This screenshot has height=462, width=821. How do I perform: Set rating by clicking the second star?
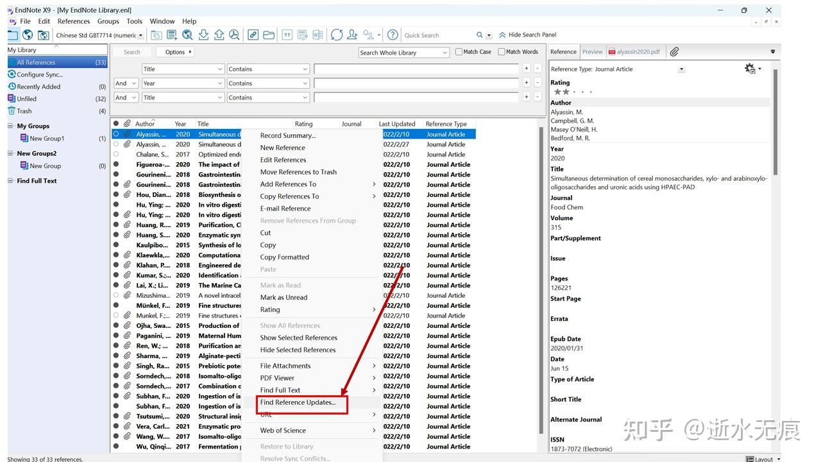click(566, 92)
